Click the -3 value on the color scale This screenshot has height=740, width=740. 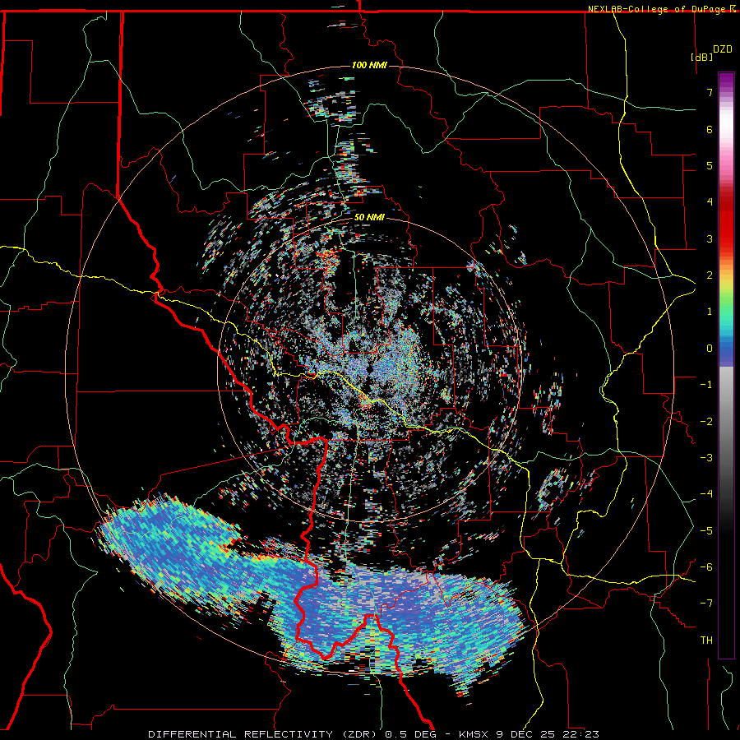(706, 458)
